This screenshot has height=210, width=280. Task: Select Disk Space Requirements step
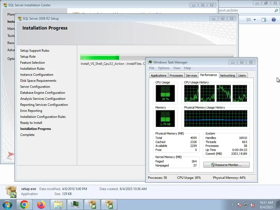[x=38, y=81]
